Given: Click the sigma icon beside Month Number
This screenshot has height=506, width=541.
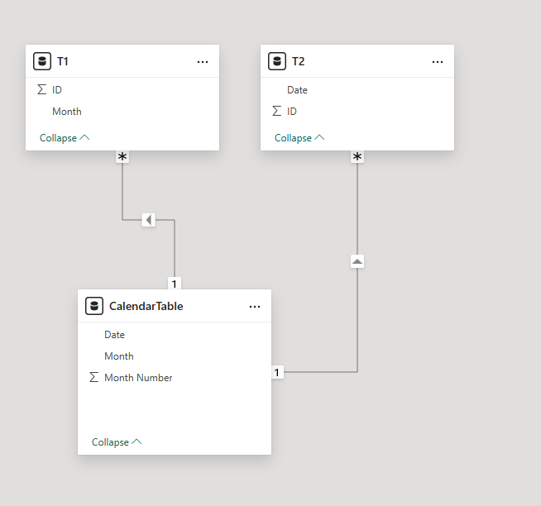Looking at the screenshot, I should [93, 377].
